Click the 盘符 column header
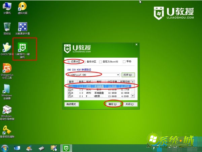This screenshot has height=152, width=202. click(73, 82)
